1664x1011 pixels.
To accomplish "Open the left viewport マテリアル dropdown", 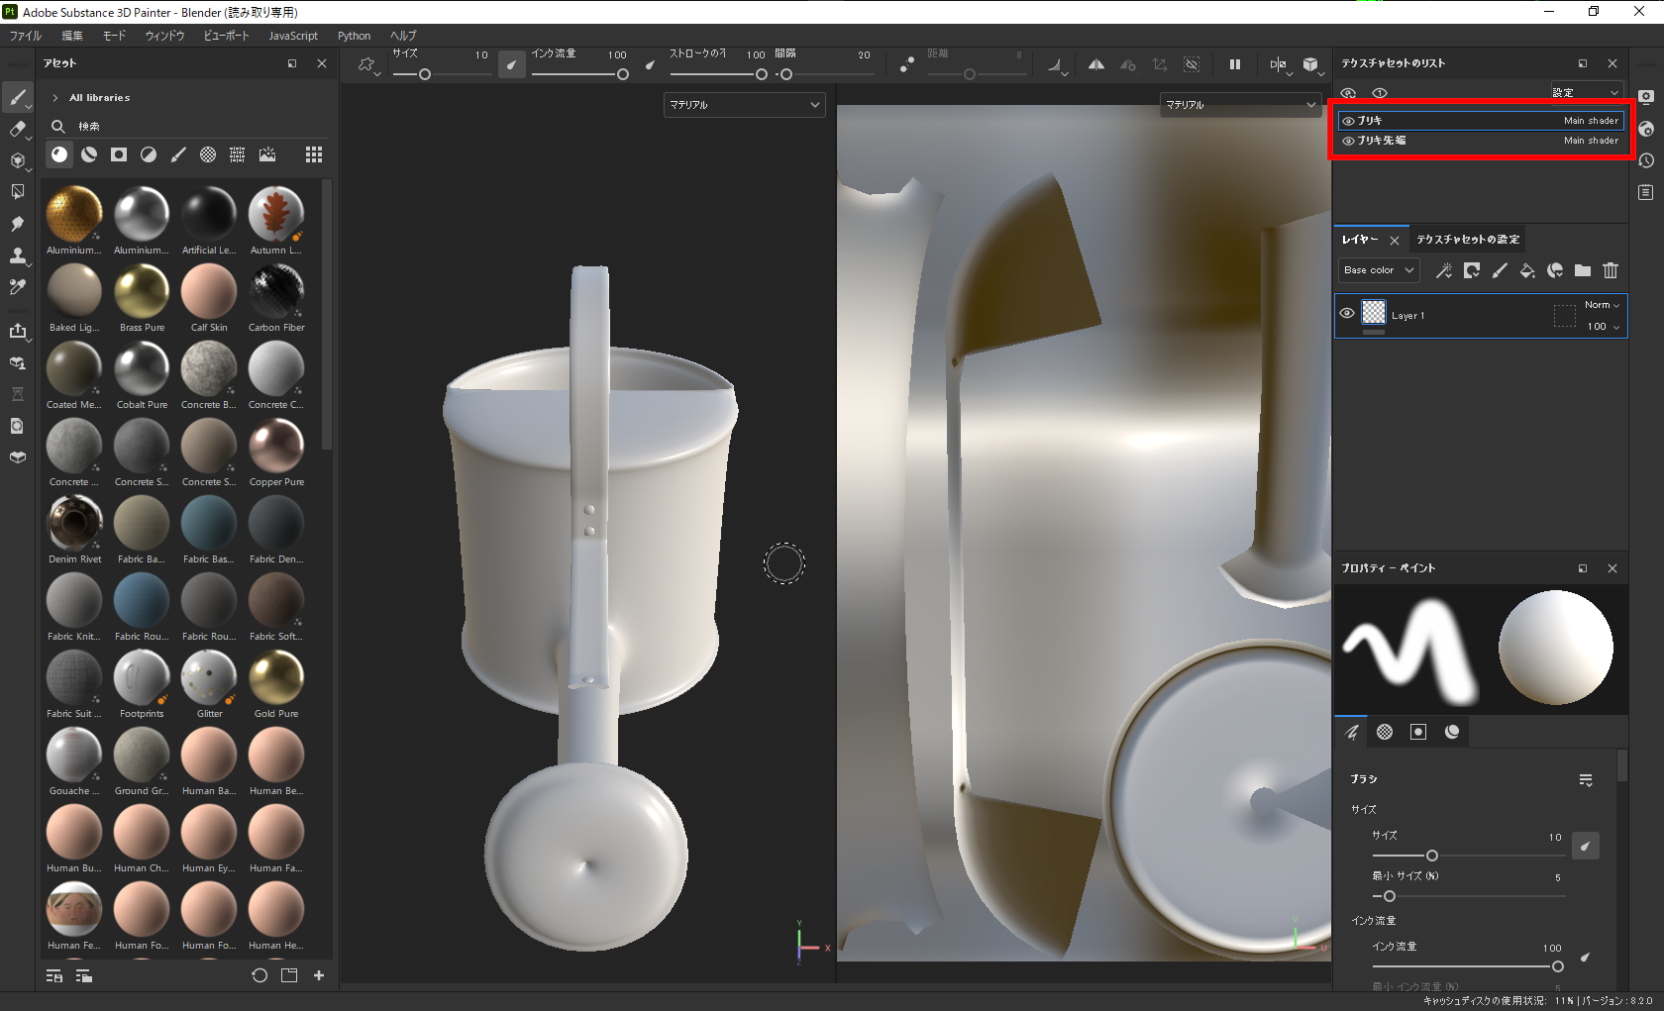I will tap(744, 105).
